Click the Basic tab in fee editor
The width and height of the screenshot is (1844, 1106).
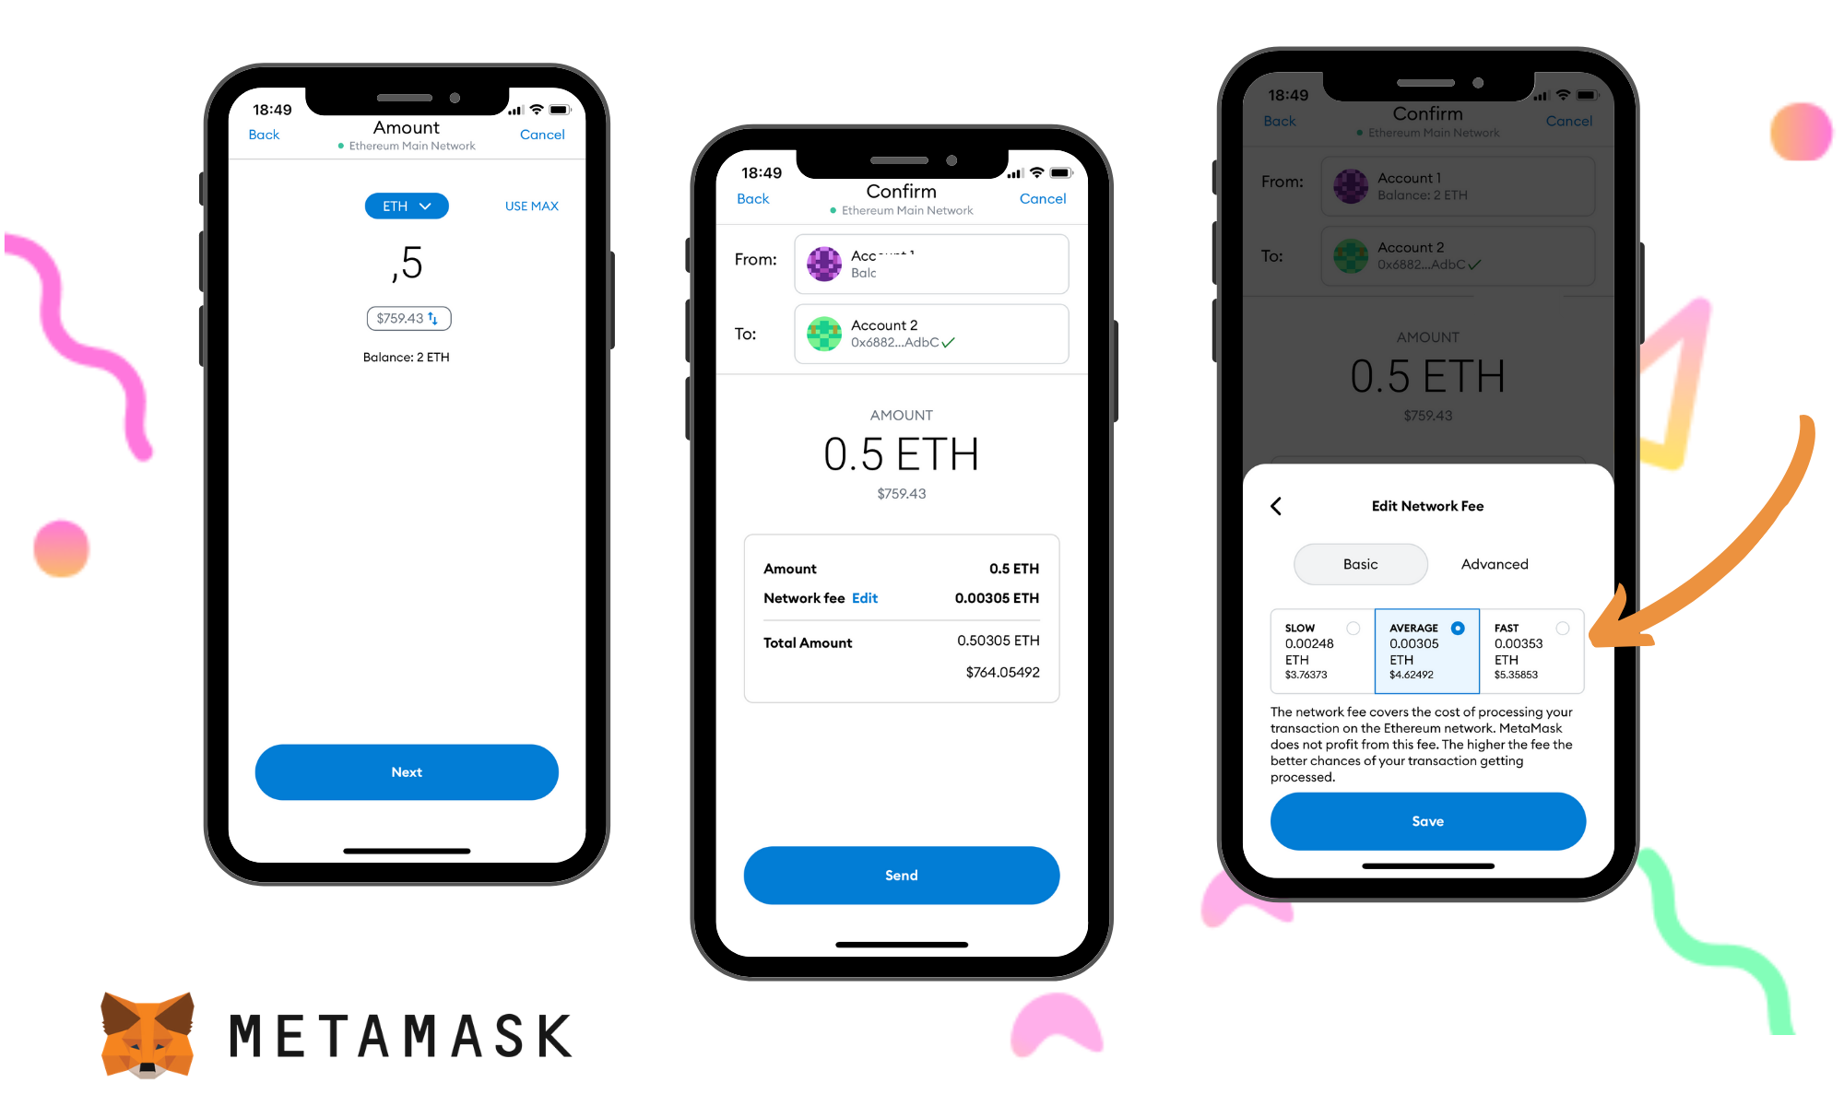[x=1359, y=563]
